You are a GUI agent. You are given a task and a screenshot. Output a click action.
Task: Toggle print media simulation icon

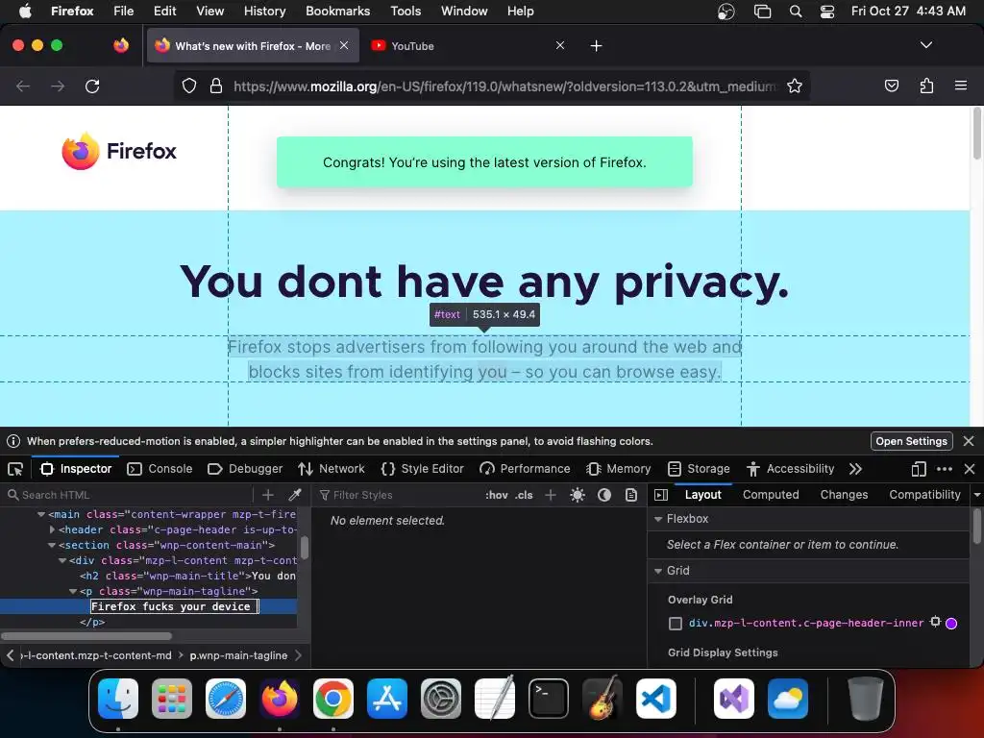point(631,495)
